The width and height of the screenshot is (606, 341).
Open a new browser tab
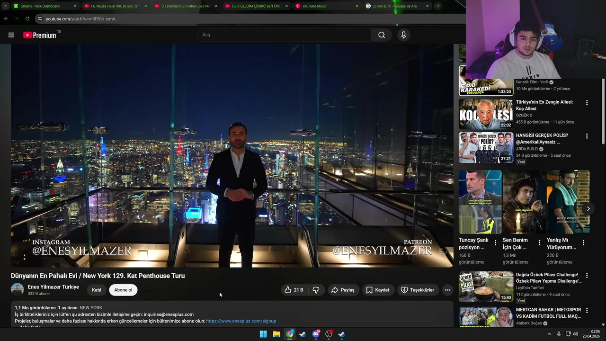point(438,6)
